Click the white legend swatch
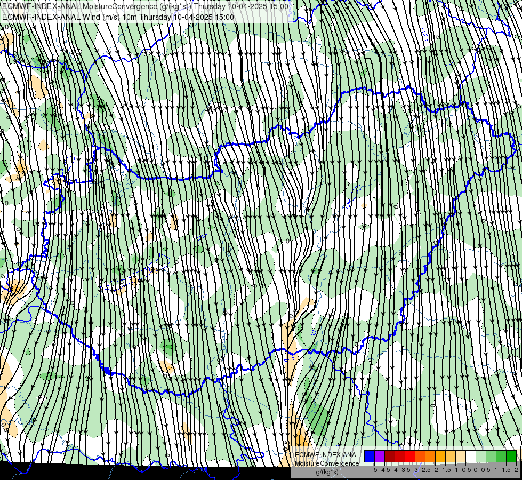 [471, 456]
